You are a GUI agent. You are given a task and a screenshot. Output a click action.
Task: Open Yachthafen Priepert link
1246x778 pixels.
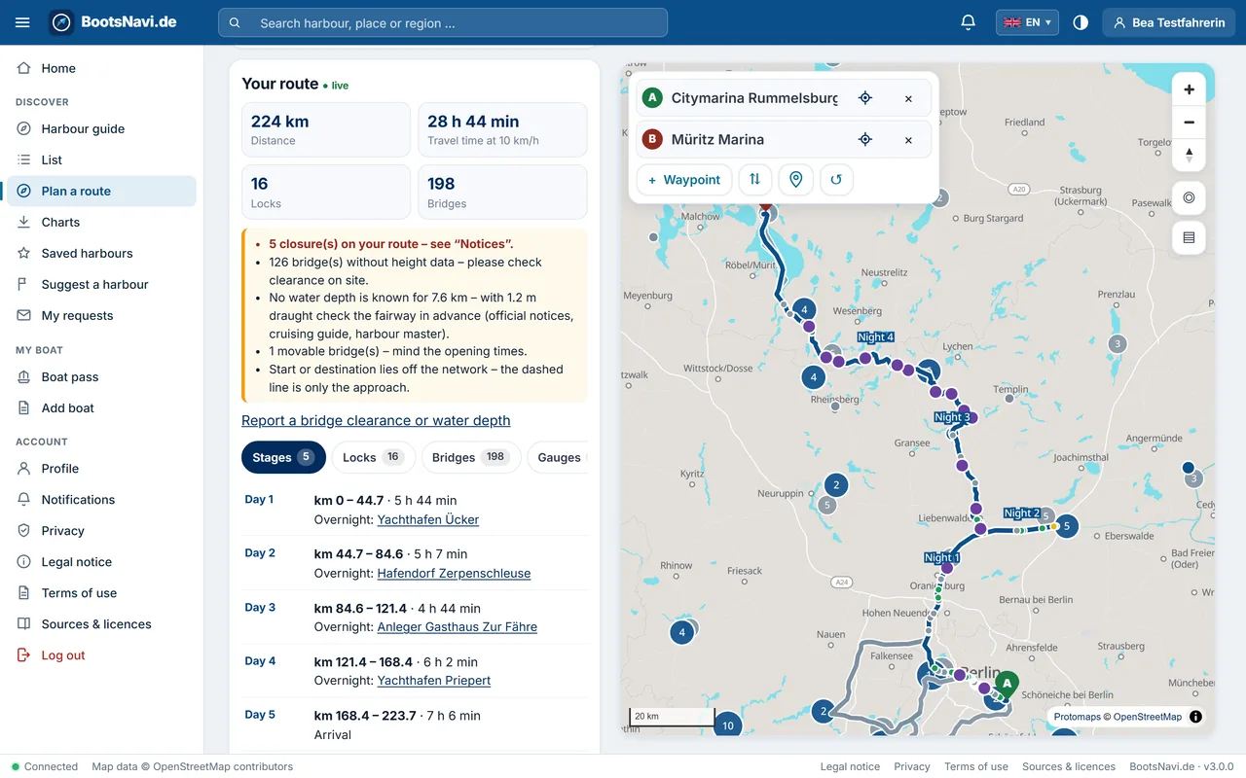(x=434, y=681)
